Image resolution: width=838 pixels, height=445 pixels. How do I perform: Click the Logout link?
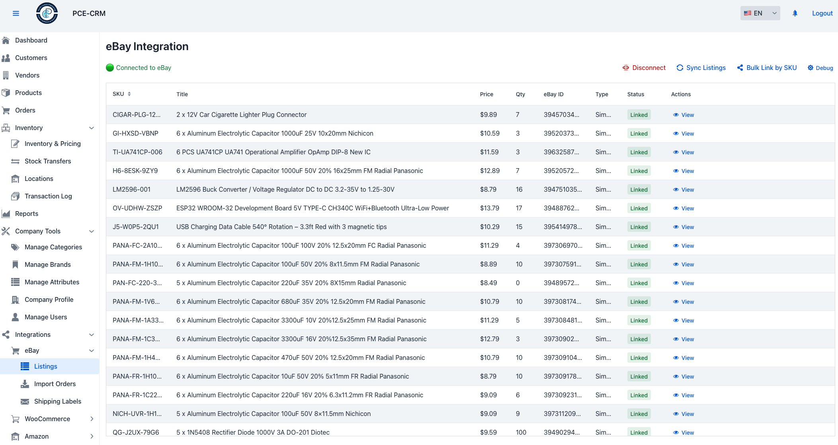point(822,13)
